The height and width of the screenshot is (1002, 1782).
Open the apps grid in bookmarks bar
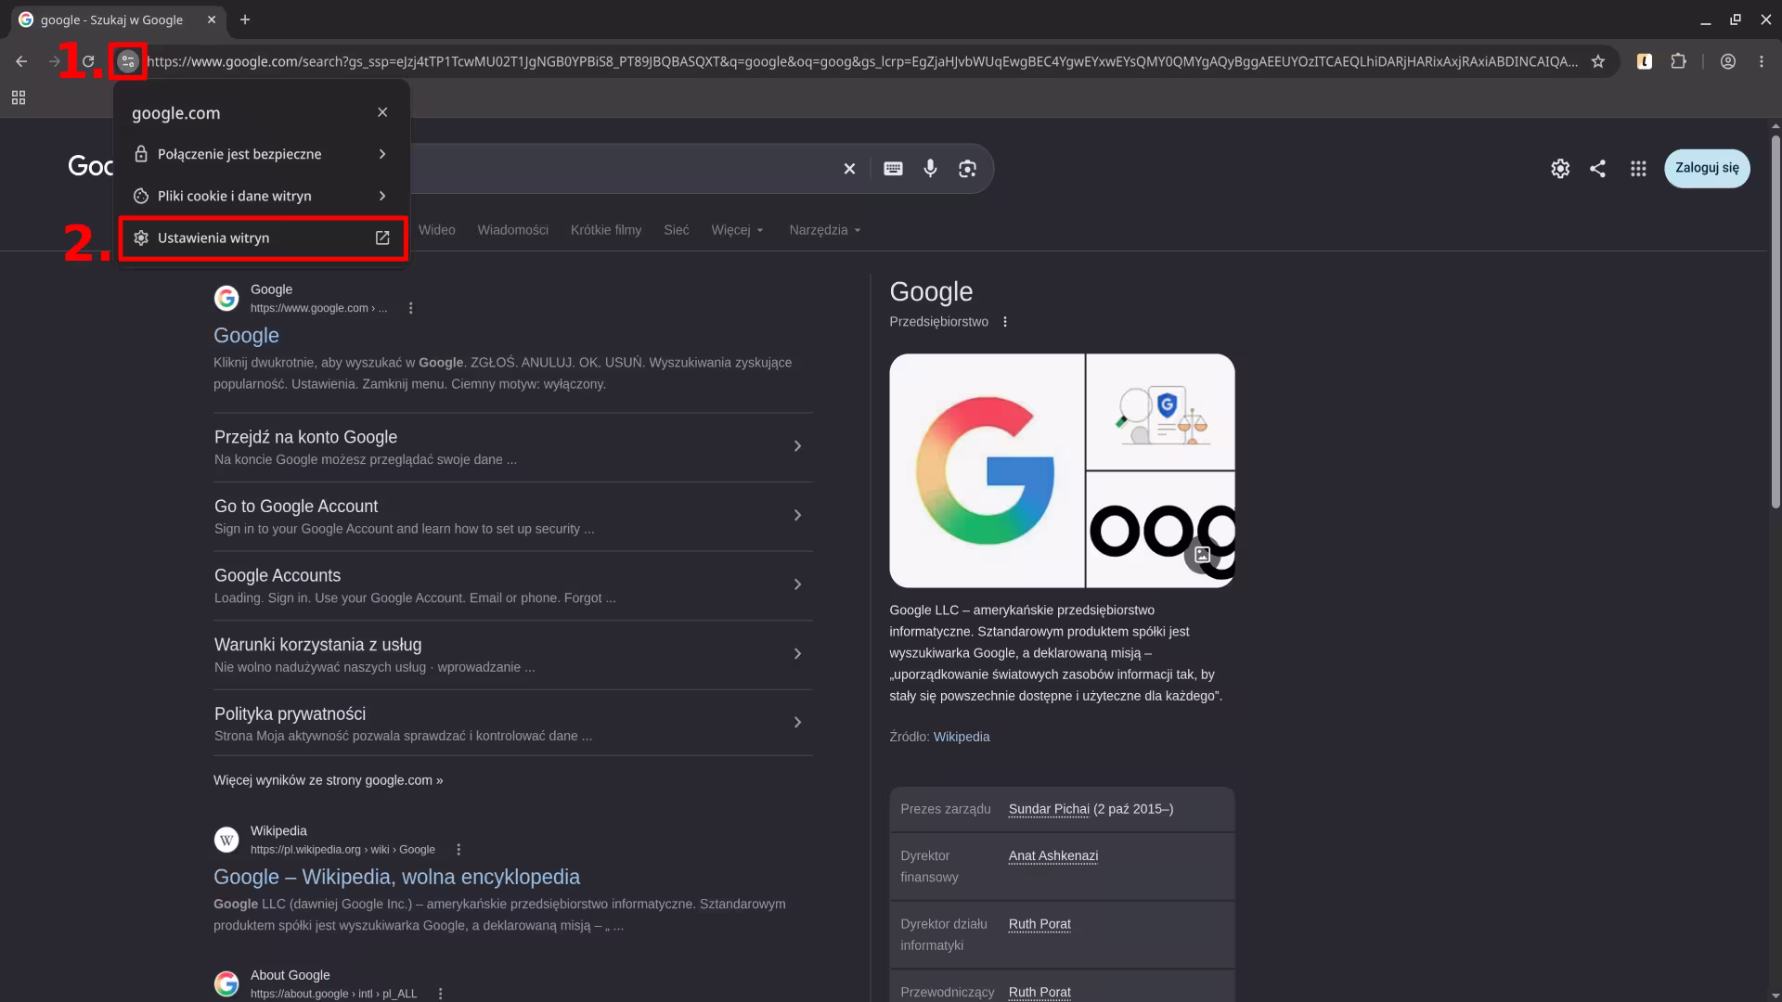tap(19, 98)
